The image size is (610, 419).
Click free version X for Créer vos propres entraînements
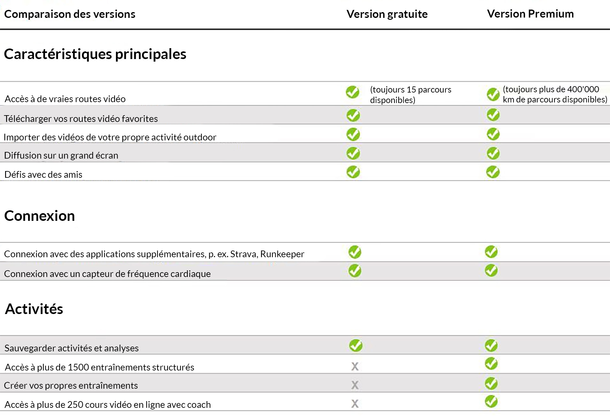[355, 385]
